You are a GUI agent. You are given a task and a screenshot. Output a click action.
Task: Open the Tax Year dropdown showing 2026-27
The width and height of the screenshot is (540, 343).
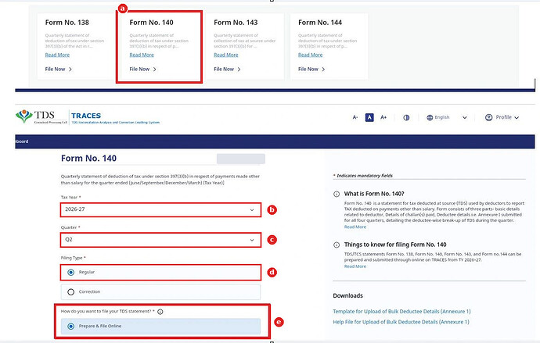(160, 209)
